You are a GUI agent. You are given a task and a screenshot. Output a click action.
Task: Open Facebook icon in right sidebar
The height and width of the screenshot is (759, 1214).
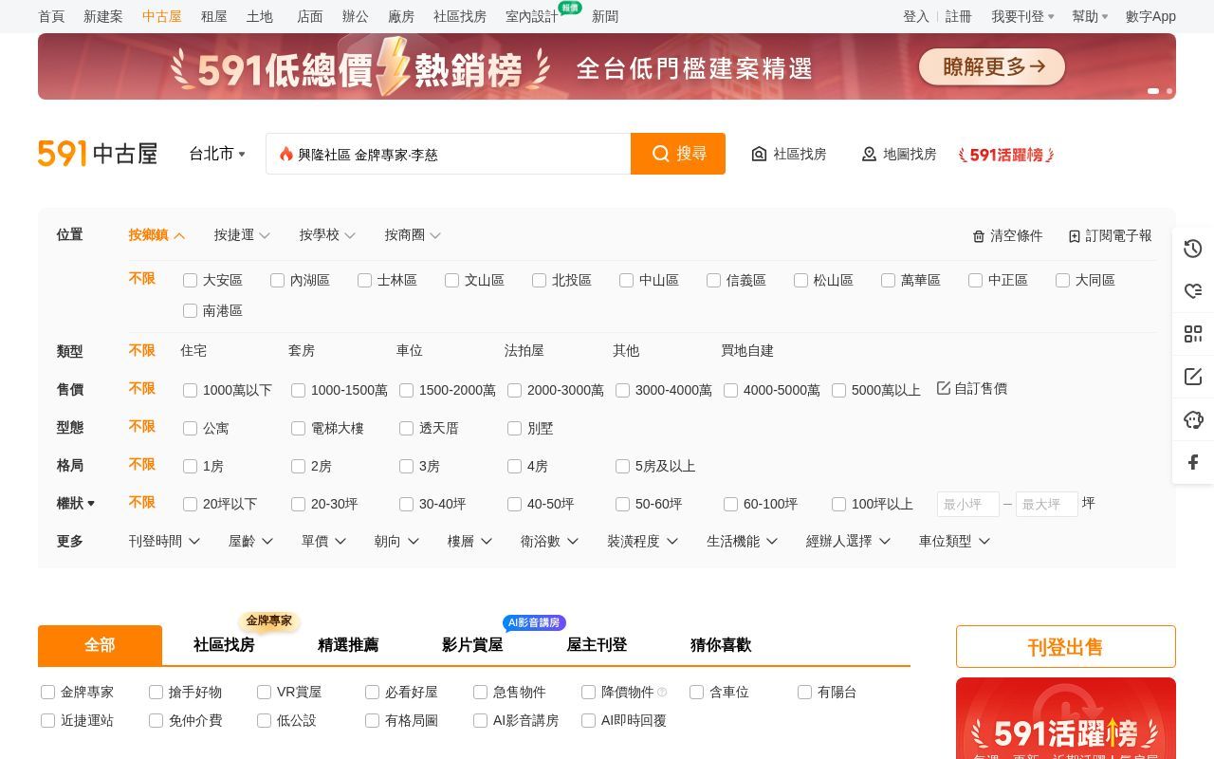(x=1193, y=462)
